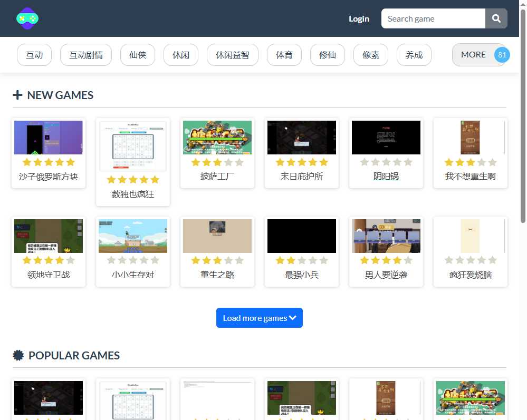The image size is (527, 420).
Task: Expand the MORE categories list
Action: click(x=473, y=54)
